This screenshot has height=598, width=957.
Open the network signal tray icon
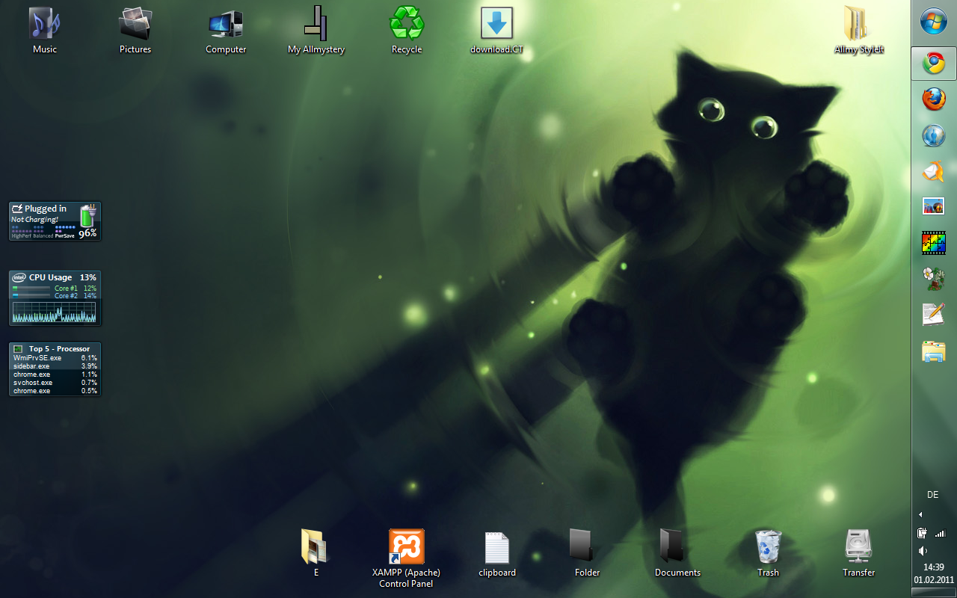941,533
